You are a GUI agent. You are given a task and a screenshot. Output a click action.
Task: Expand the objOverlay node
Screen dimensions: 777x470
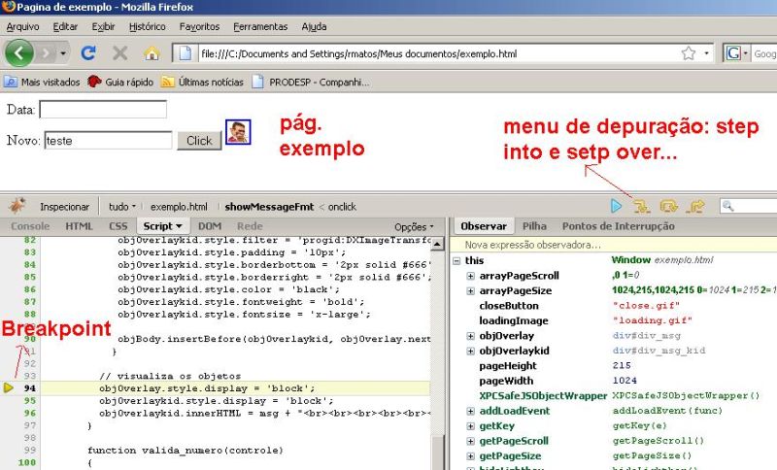pos(470,336)
